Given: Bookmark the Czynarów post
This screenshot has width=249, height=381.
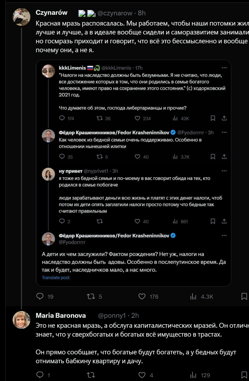Looking at the screenshot, I should pos(244,296).
